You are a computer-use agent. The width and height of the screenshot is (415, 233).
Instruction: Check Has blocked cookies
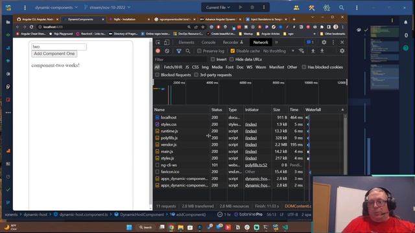point(304,67)
